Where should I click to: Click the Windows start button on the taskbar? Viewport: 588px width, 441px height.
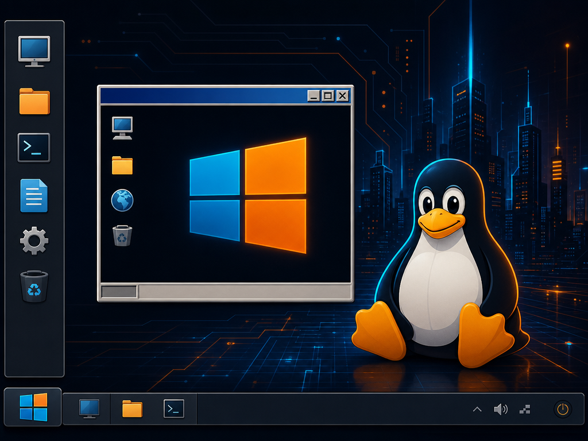pos(33,407)
